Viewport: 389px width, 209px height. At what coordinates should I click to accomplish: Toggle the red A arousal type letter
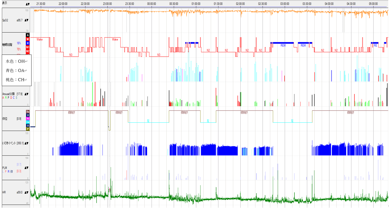tap(3, 98)
